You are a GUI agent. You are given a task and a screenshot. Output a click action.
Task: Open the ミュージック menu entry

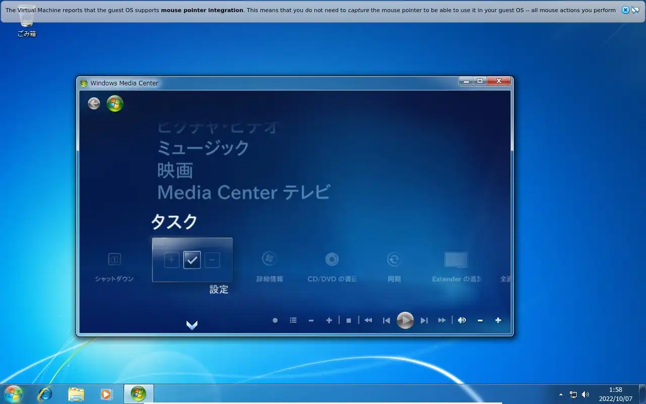203,148
